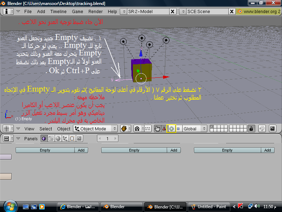Toggle layer 1 button in 3D header
The image size is (282, 212).
[212, 127]
